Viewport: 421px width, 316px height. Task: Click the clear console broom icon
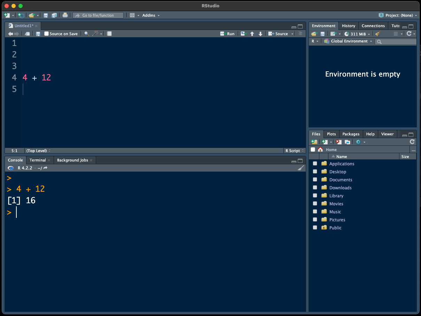pos(301,168)
